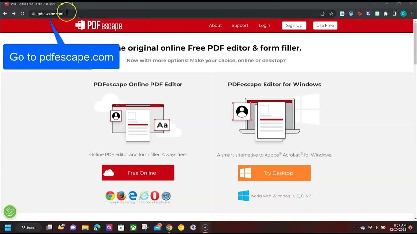Launch Microsoft Edge from taskbar

point(97,227)
